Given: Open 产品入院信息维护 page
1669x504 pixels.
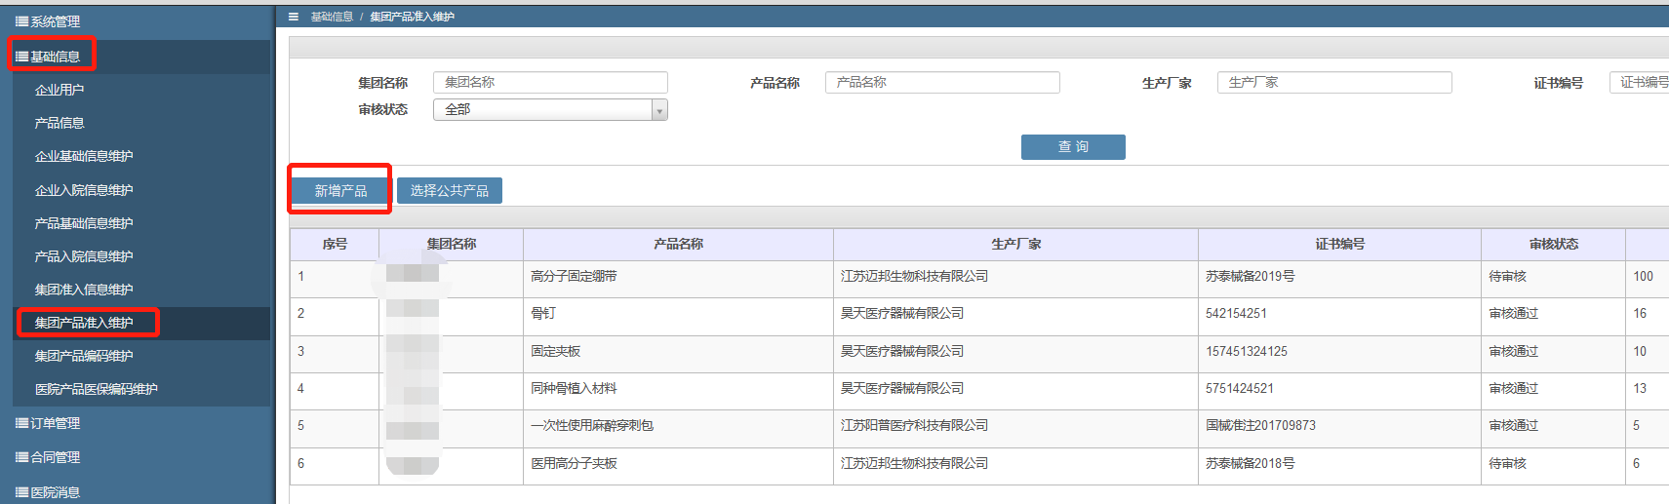Looking at the screenshot, I should tap(84, 256).
